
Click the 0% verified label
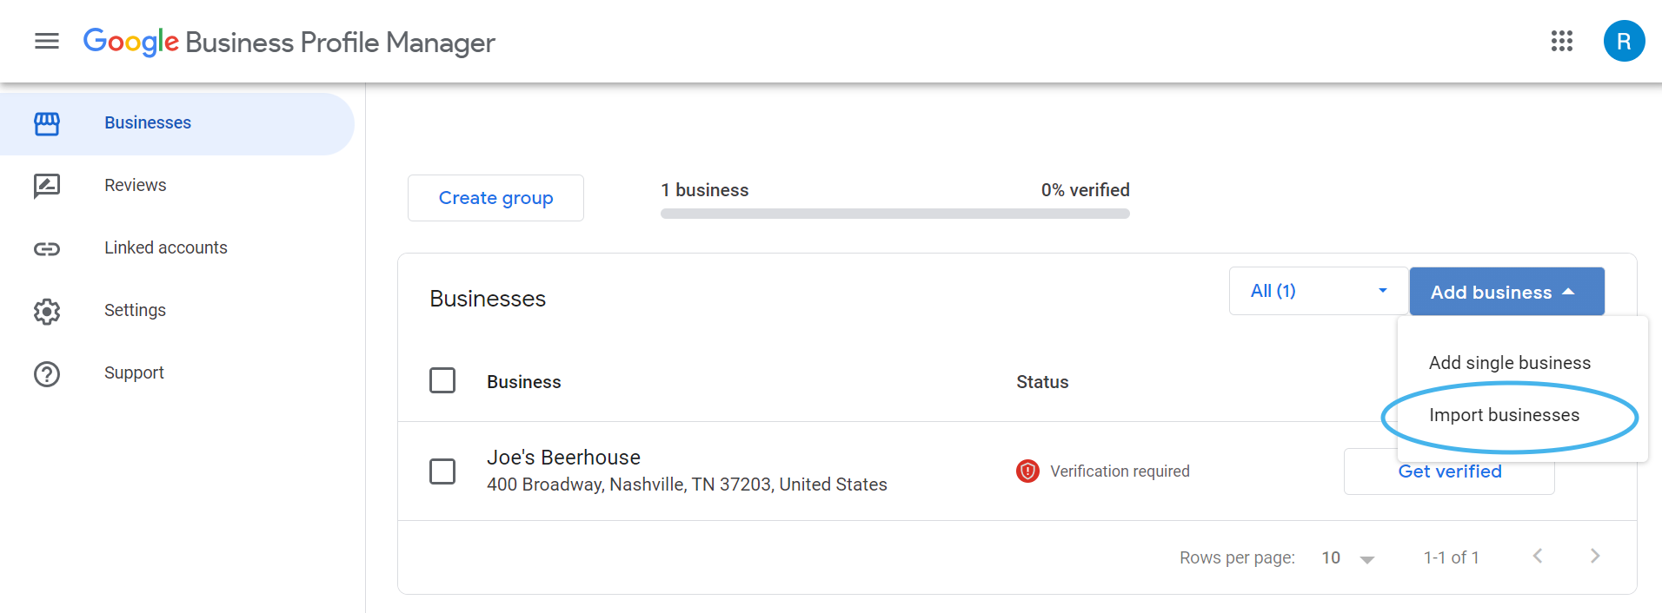click(1085, 190)
